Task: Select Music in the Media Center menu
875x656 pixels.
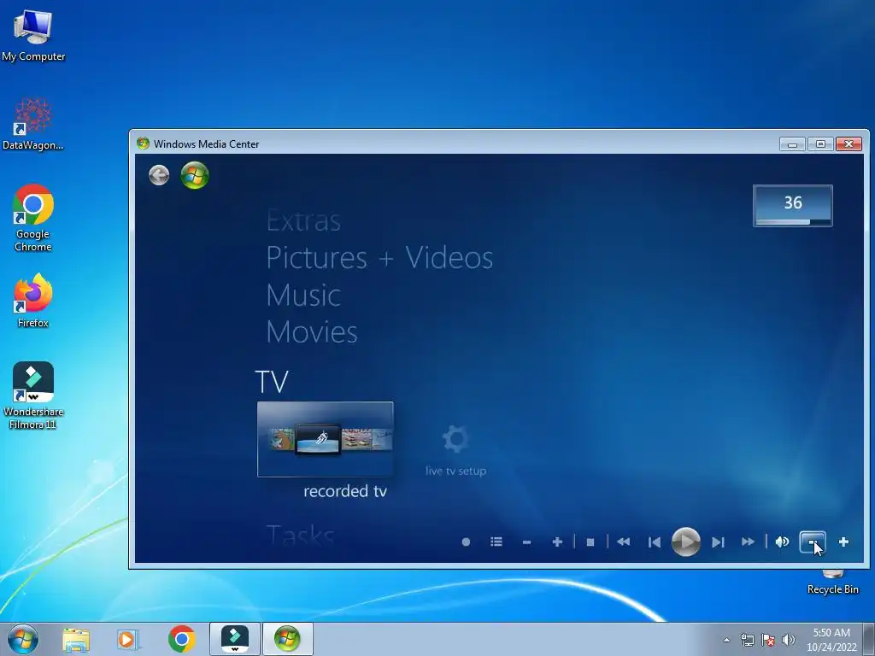Action: [303, 295]
